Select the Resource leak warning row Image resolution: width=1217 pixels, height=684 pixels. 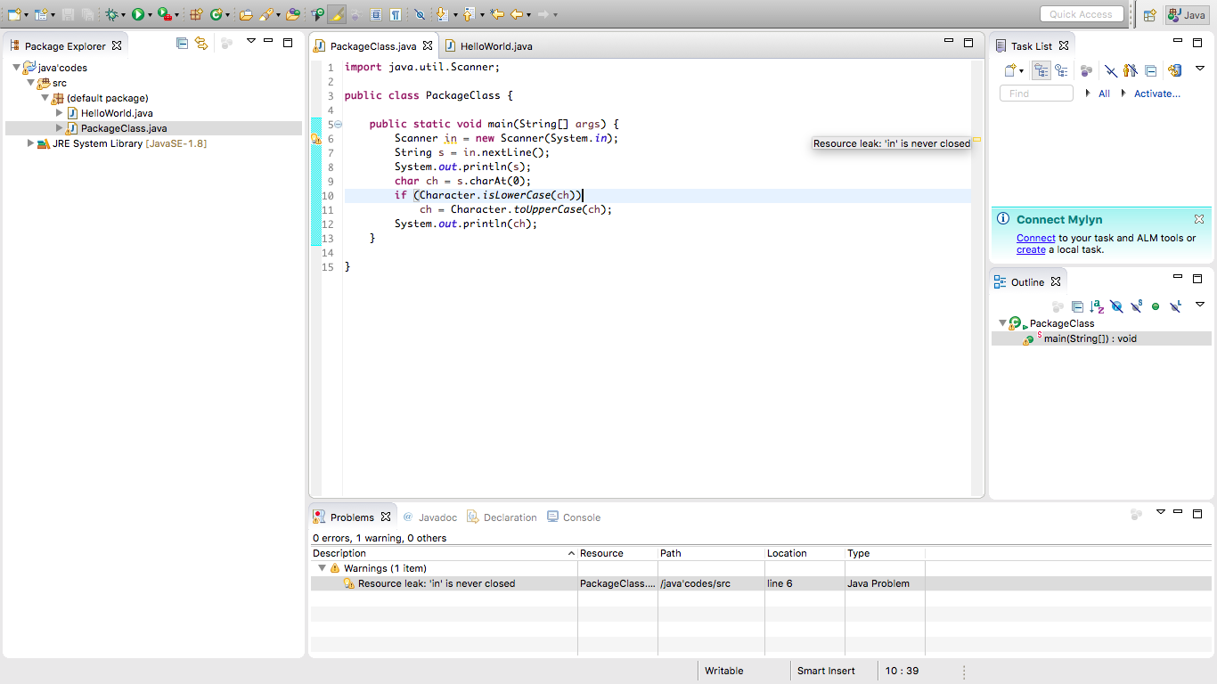761,583
